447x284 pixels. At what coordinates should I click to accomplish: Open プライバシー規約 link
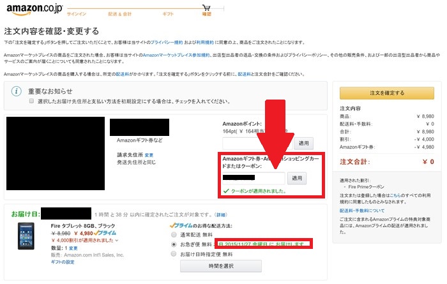point(167,43)
